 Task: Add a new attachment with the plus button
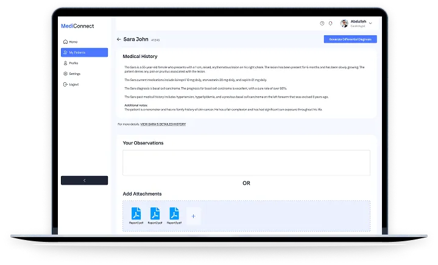tap(193, 216)
